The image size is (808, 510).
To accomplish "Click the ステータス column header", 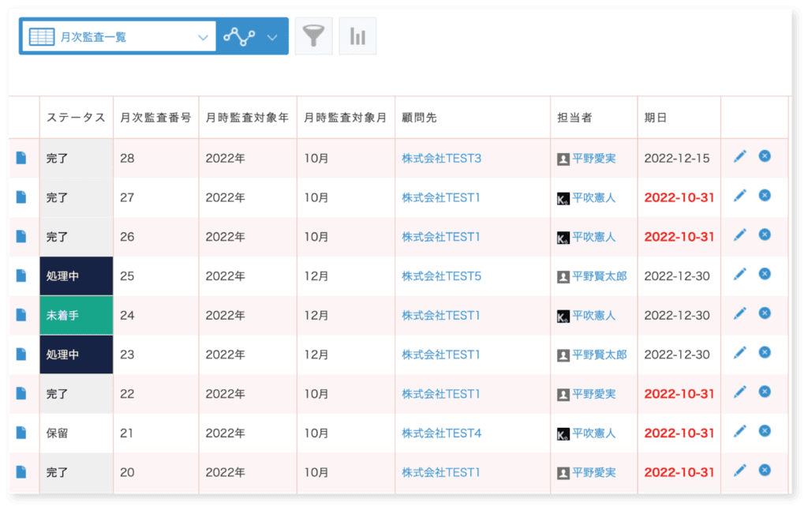I will click(76, 118).
